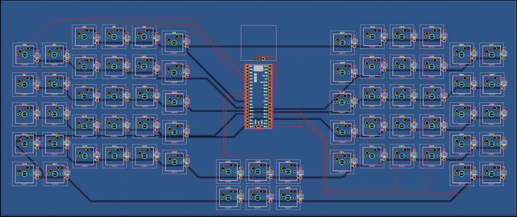The image size is (517, 217).
Task: Select the SW25 switch footprint
Action: 24,174
